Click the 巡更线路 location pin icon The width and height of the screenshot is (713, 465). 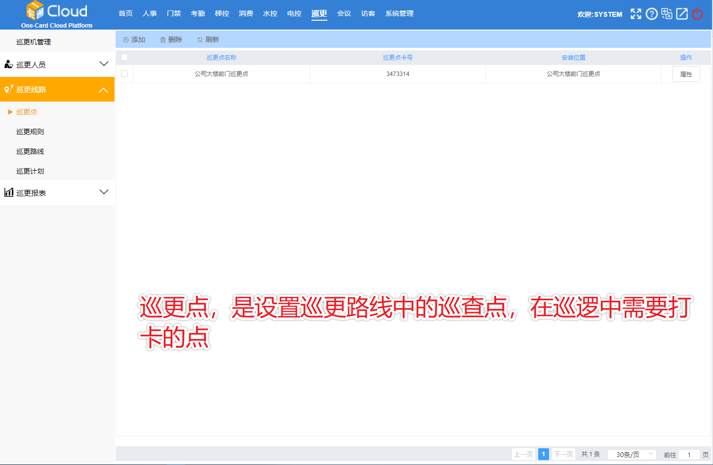[x=8, y=89]
